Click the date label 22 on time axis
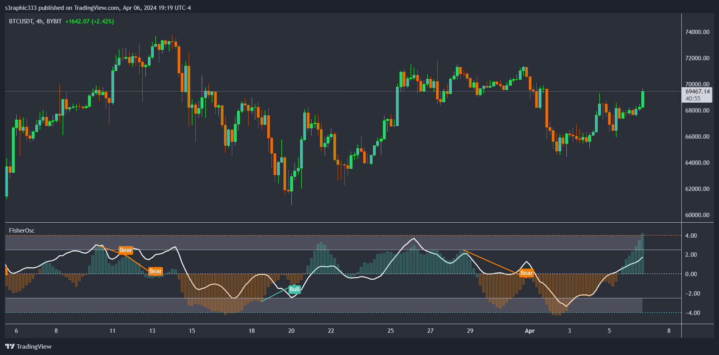Image resolution: width=719 pixels, height=355 pixels. coord(331,331)
